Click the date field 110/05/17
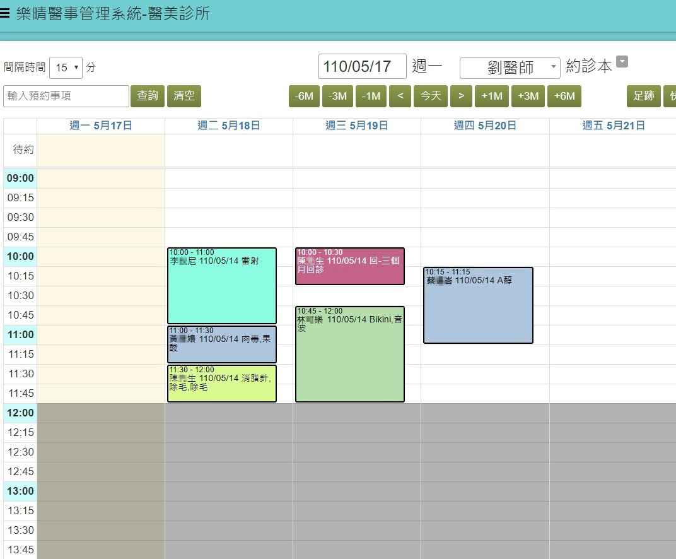This screenshot has width=676, height=559. (362, 67)
